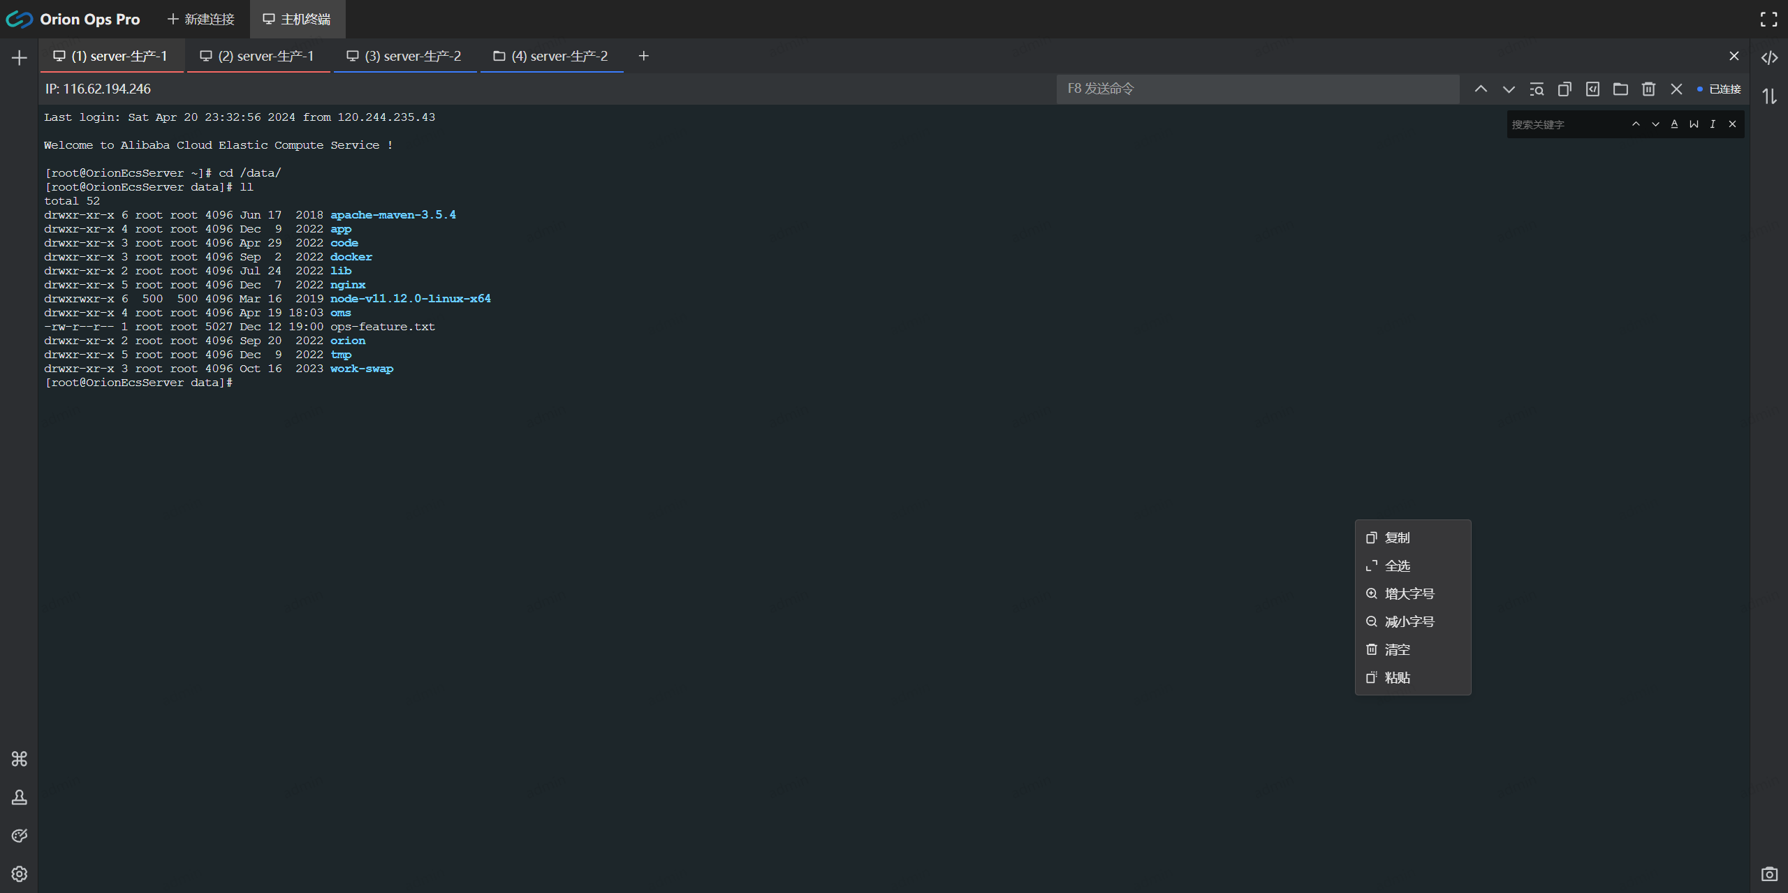The image size is (1788, 893).
Task: Select 增大字号 in the context menu
Action: 1409,593
